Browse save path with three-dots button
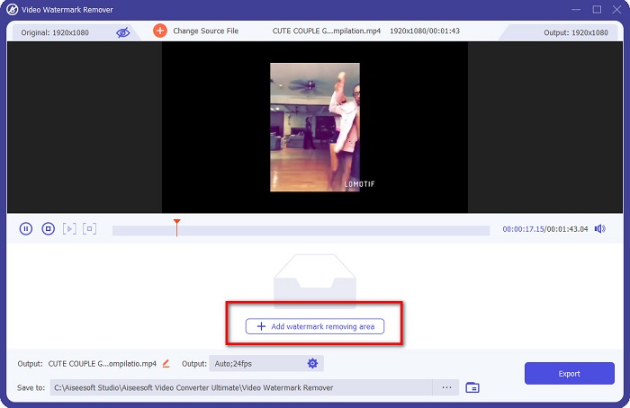Image resolution: width=630 pixels, height=408 pixels. tap(445, 387)
